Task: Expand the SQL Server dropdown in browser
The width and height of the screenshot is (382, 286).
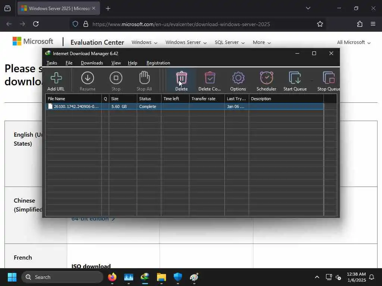Action: coord(229,42)
